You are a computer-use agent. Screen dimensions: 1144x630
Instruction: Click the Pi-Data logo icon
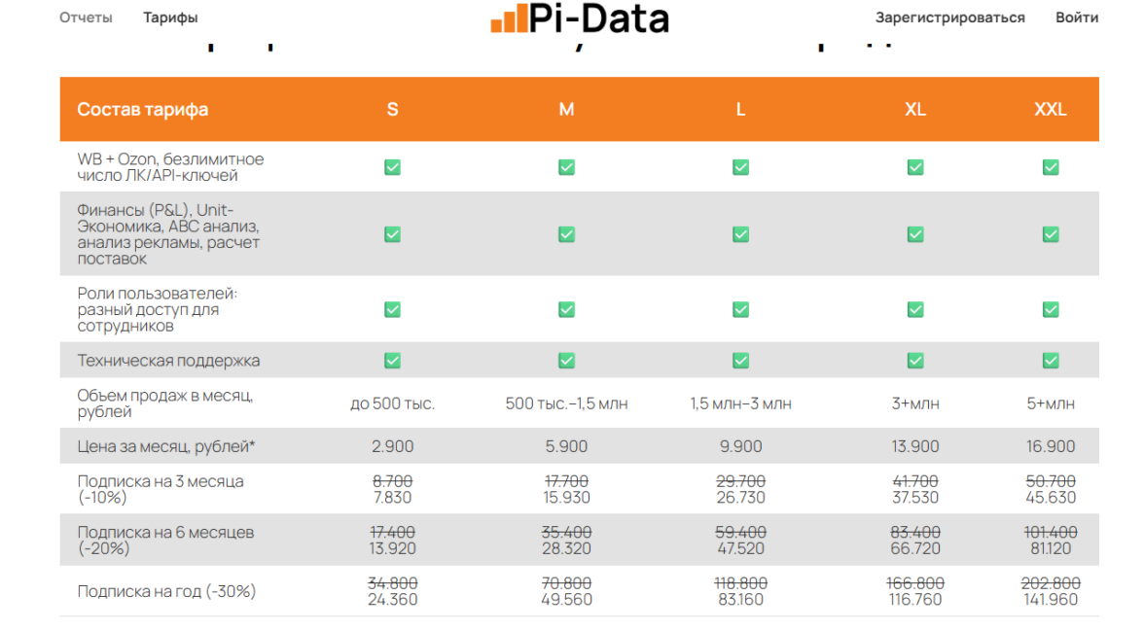coord(509,19)
